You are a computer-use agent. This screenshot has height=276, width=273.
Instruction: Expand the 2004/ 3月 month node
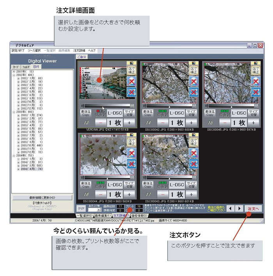pos(18,166)
